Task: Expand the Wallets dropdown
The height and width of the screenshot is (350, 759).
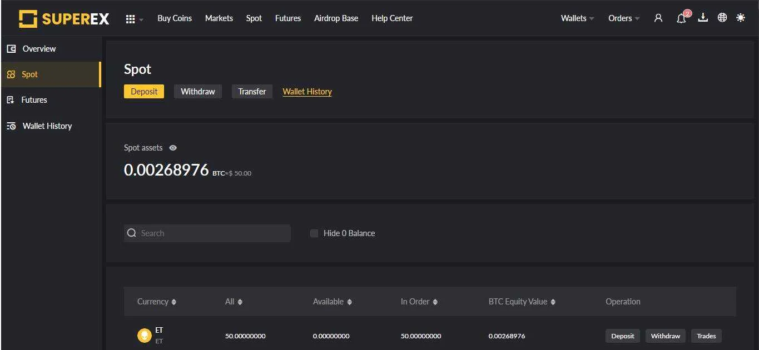Action: coord(578,18)
